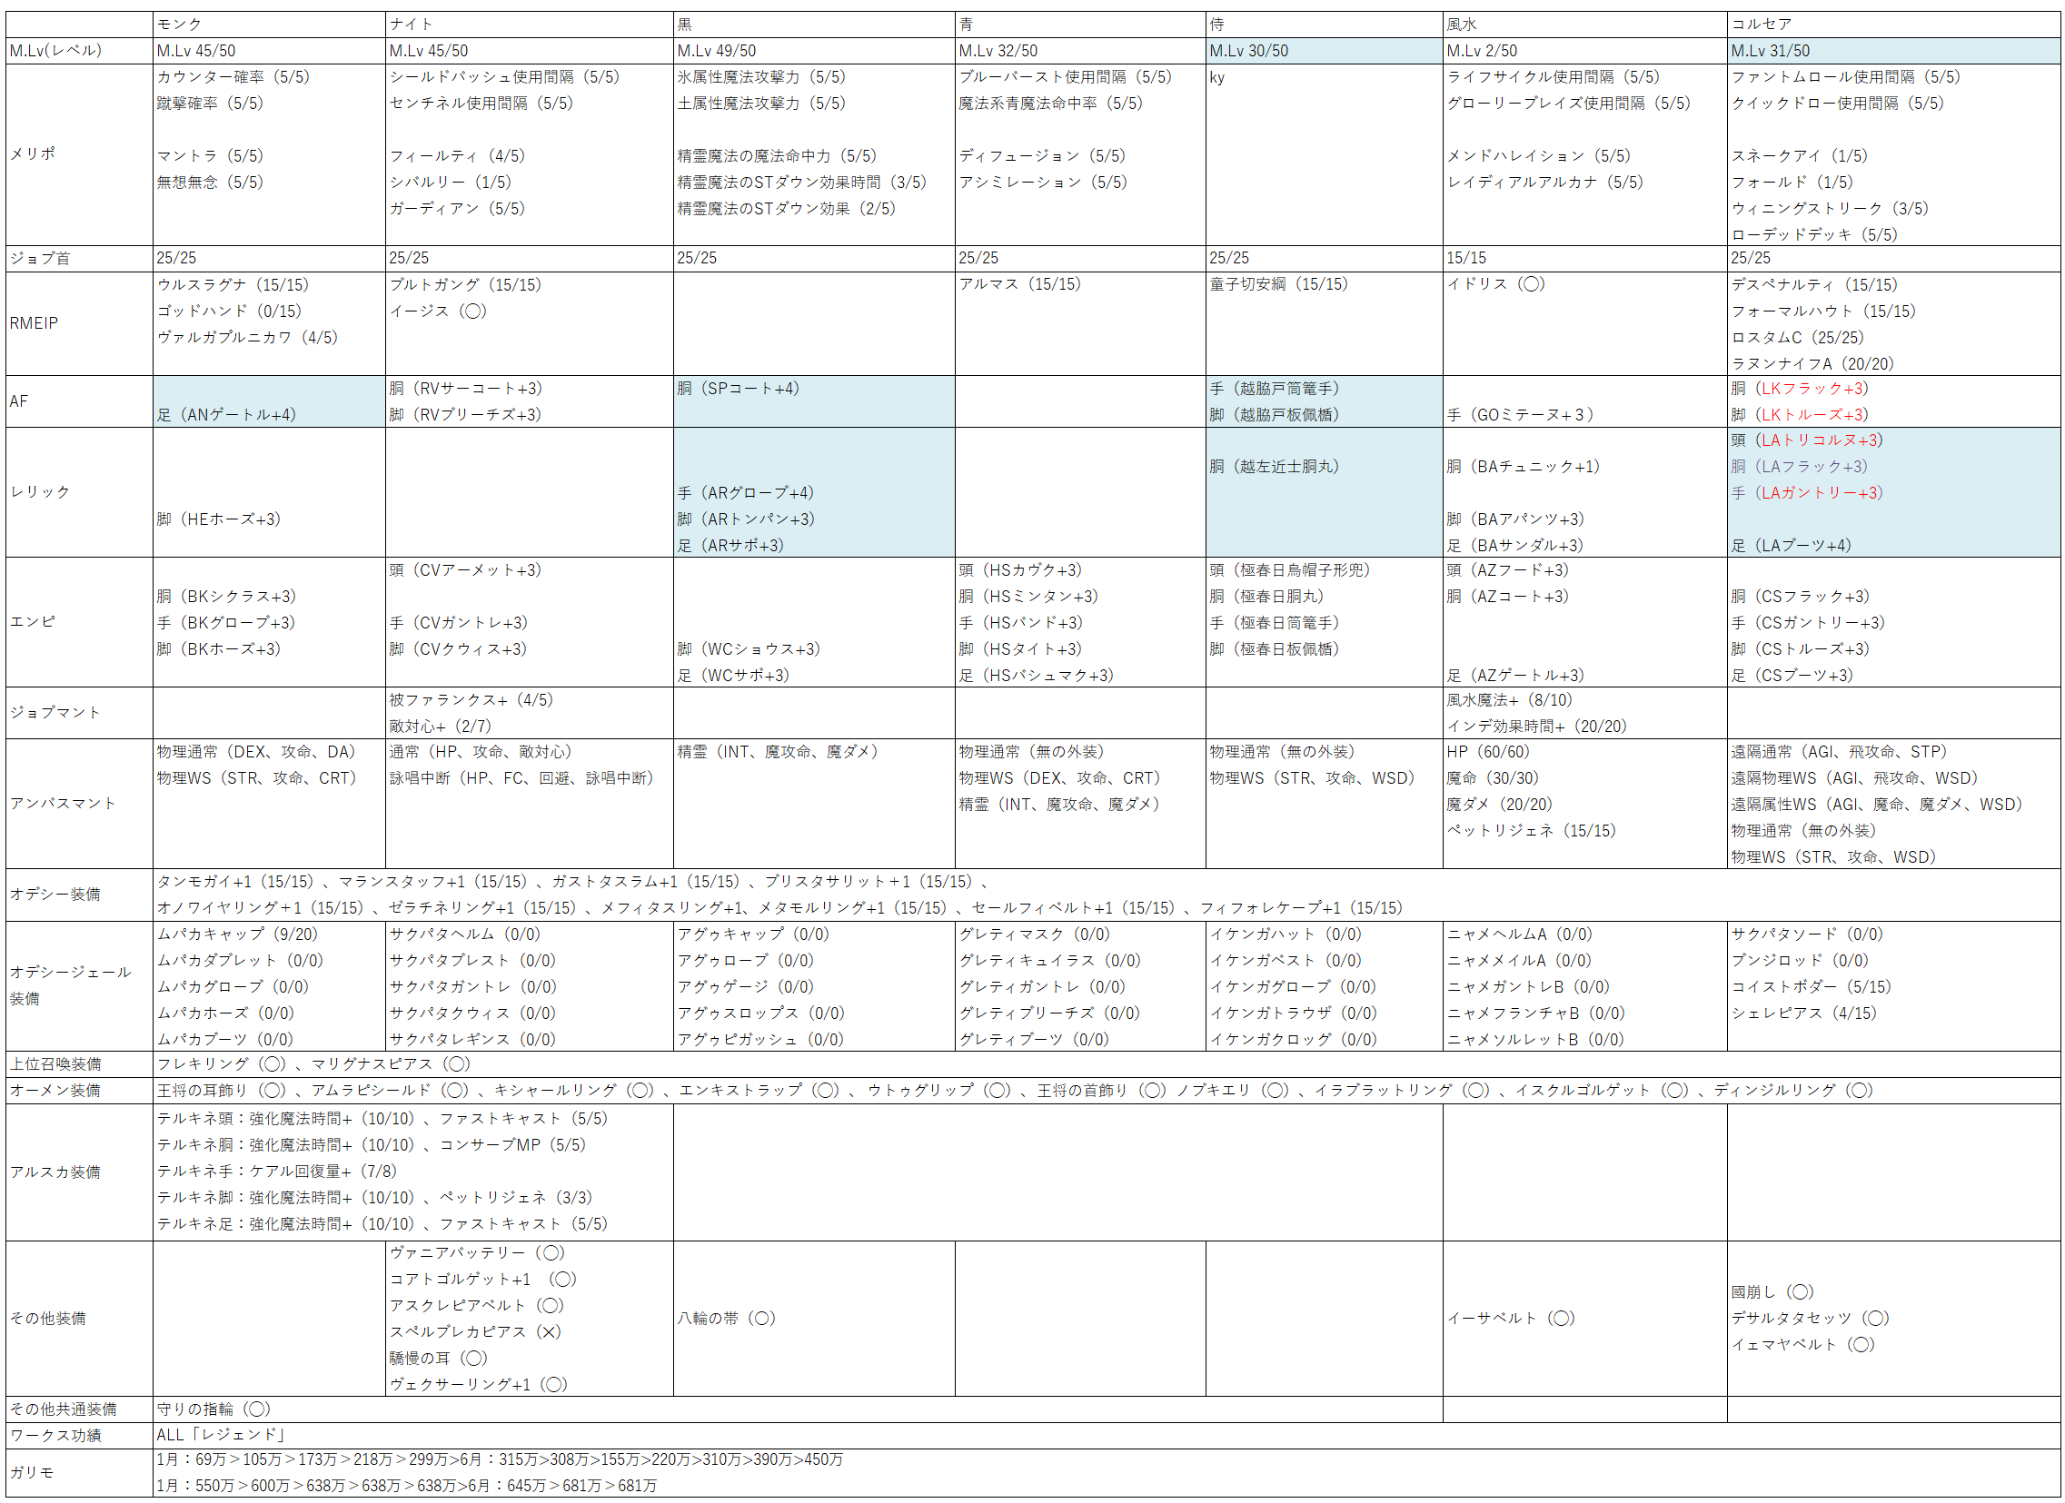
Task: Select the 頭（LAトリコルヌ+3） red text
Action: (x=1806, y=440)
